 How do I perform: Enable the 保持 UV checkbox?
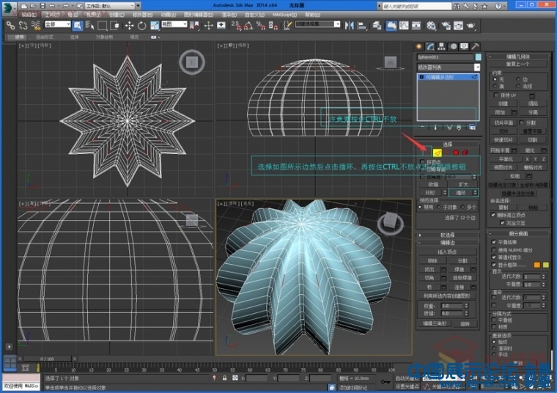pyautogui.click(x=496, y=95)
